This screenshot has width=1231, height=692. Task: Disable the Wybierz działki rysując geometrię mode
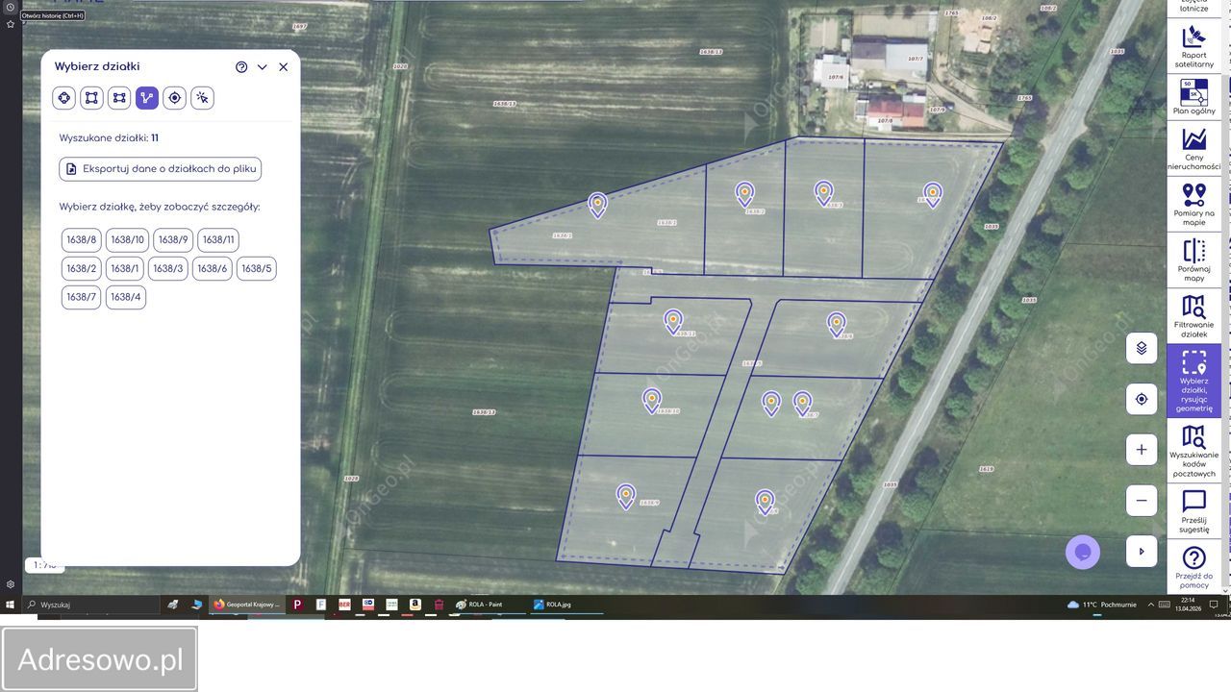tap(1193, 381)
